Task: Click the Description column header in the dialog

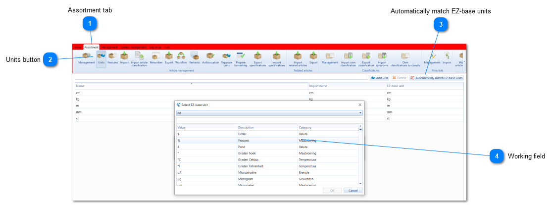Action: (x=267, y=127)
